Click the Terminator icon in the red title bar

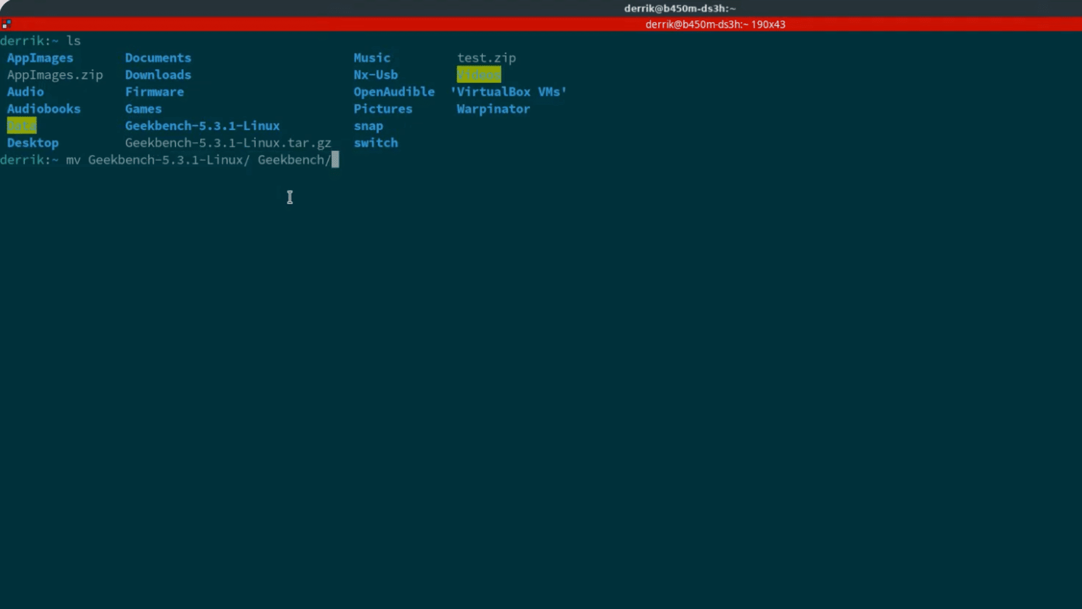[6, 24]
